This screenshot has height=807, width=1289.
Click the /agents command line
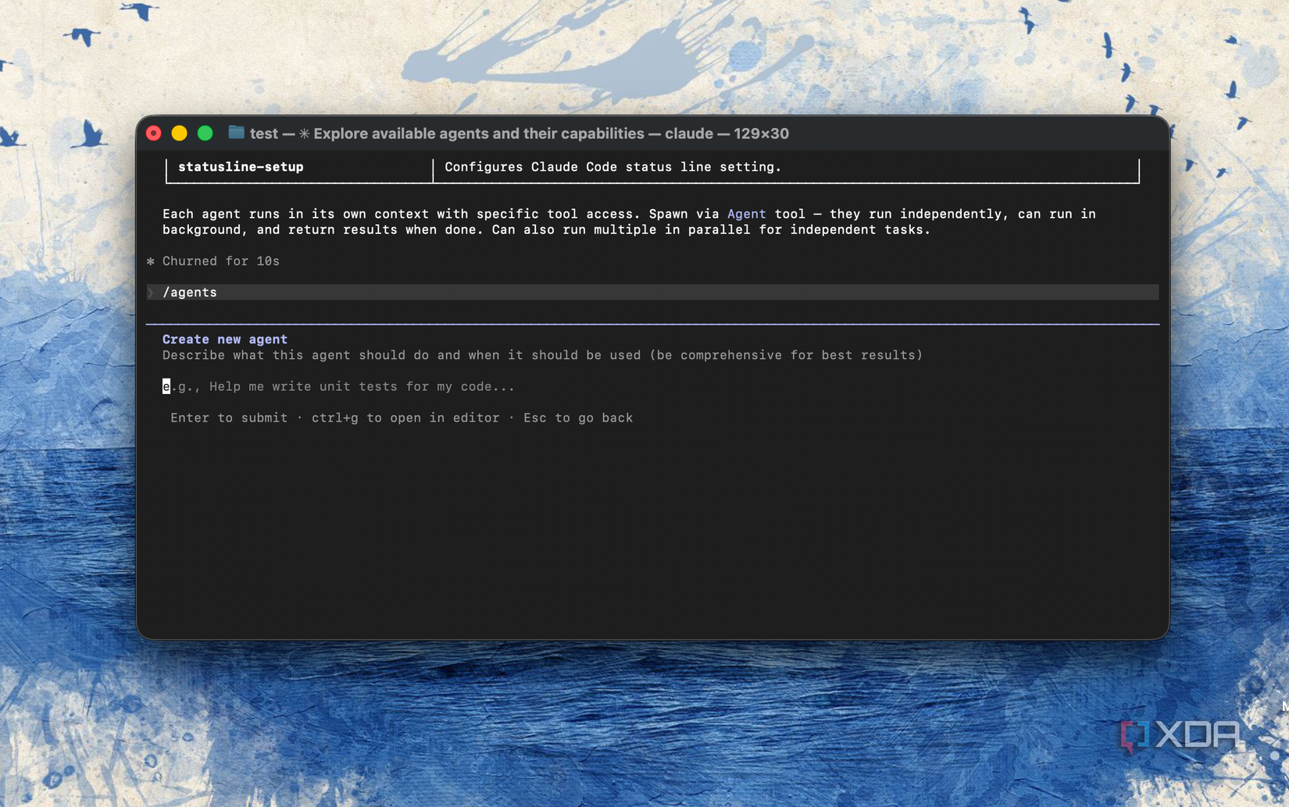[652, 293]
